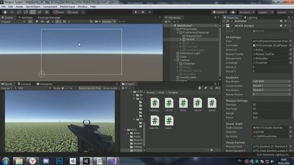The width and height of the screenshot is (294, 165).
Task: Open the cloud services icon
Action: click(x=233, y=12)
